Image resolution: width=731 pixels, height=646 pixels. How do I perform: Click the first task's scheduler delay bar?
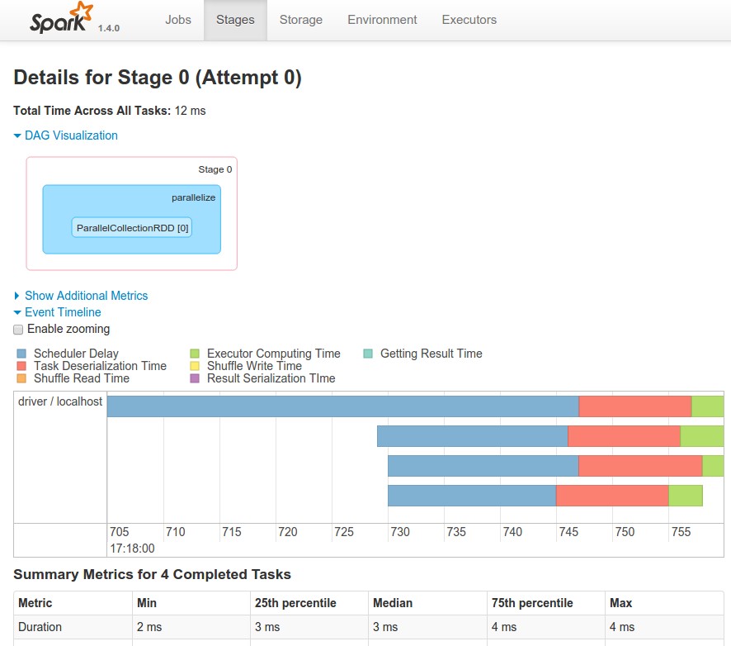pos(342,406)
